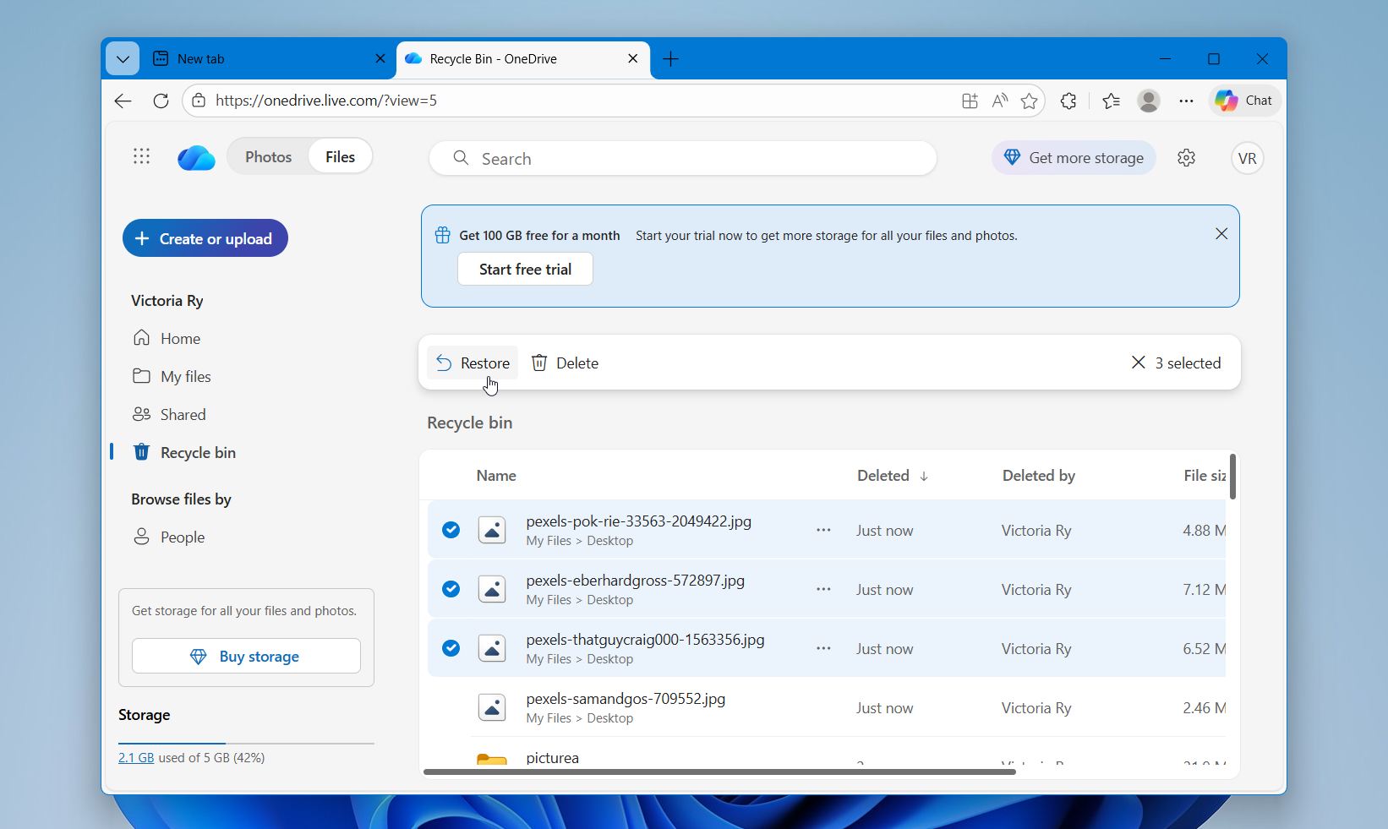
Task: Click the OneDrive cloud logo
Action: click(196, 157)
